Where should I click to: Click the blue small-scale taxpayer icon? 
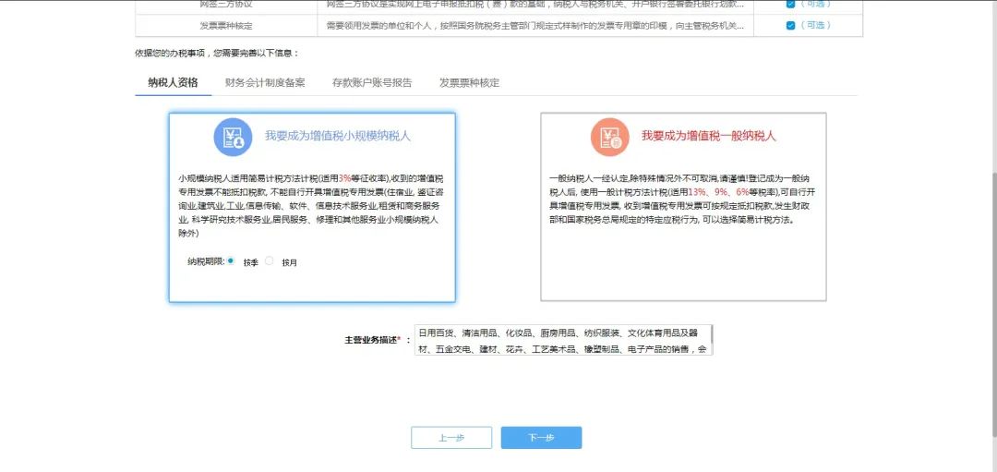(x=233, y=137)
